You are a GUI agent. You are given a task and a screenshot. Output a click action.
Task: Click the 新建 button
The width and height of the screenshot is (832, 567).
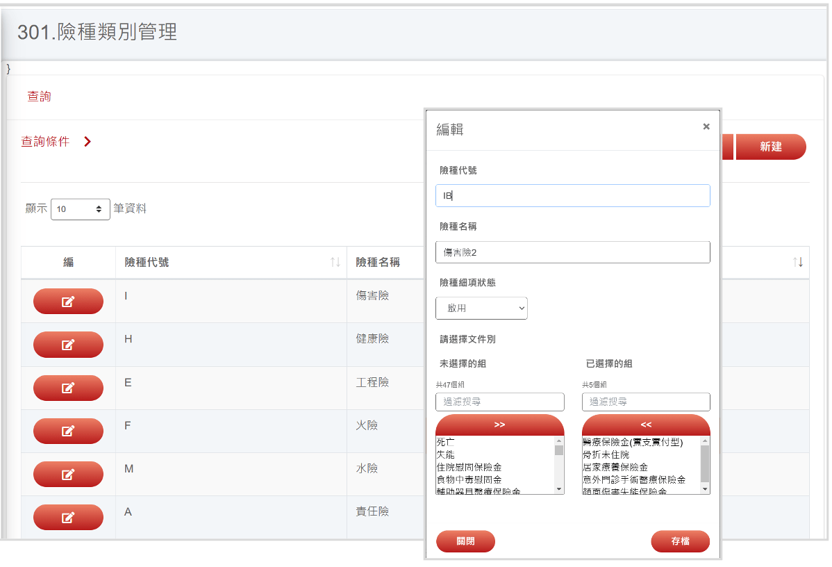pos(770,147)
